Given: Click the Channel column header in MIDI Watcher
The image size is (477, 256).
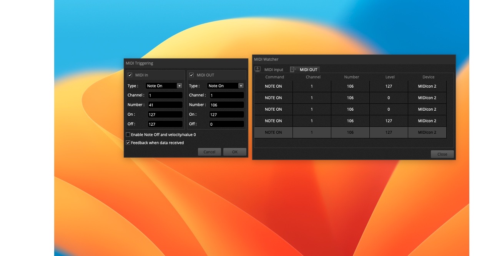Looking at the screenshot, I should [x=313, y=77].
